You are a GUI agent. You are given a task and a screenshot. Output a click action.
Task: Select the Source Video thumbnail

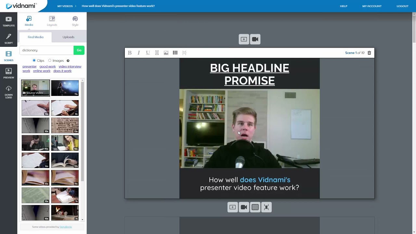[x=36, y=88]
